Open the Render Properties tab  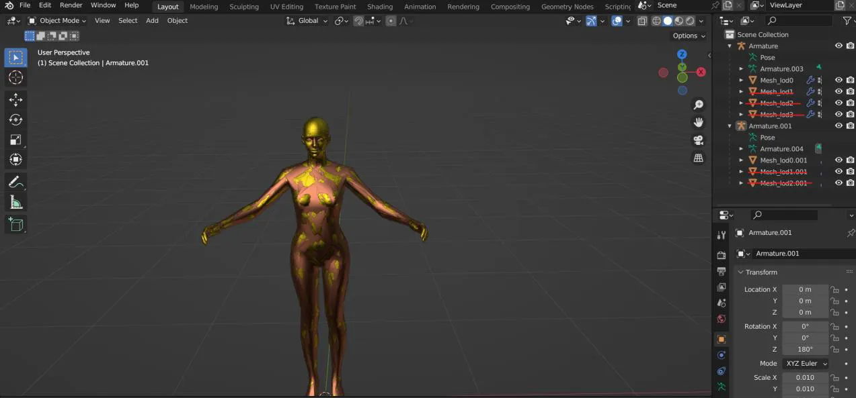pos(722,255)
